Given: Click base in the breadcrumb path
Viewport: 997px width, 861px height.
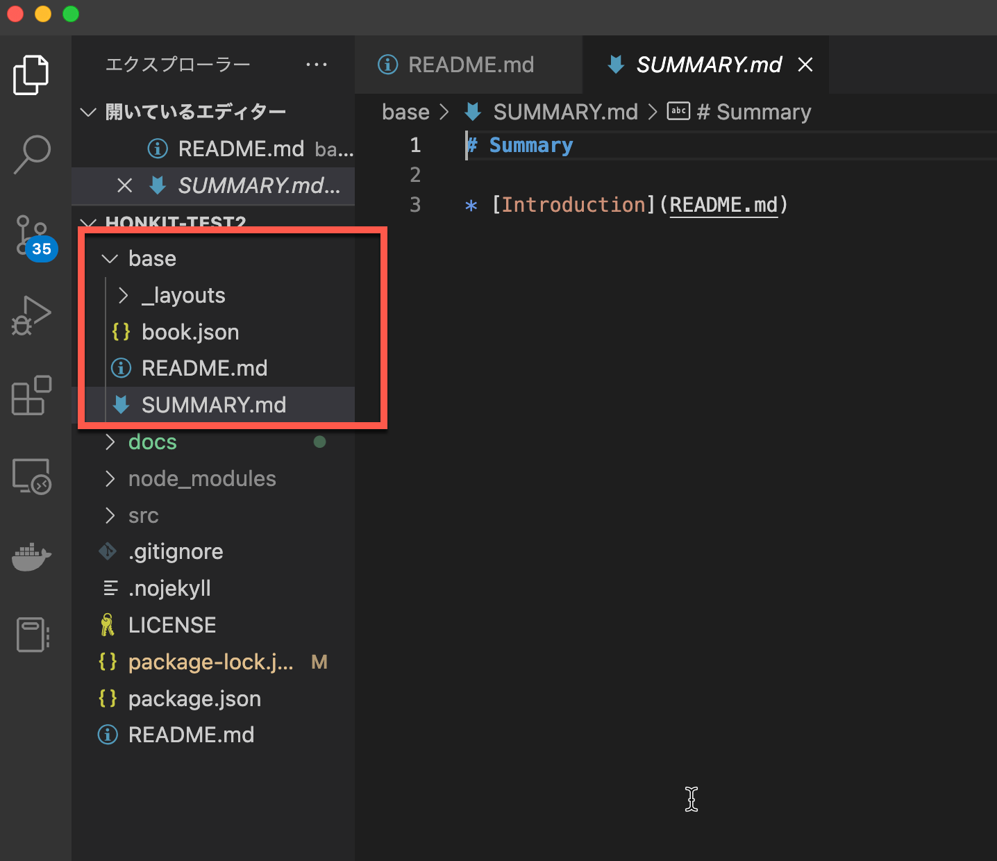Looking at the screenshot, I should (405, 112).
